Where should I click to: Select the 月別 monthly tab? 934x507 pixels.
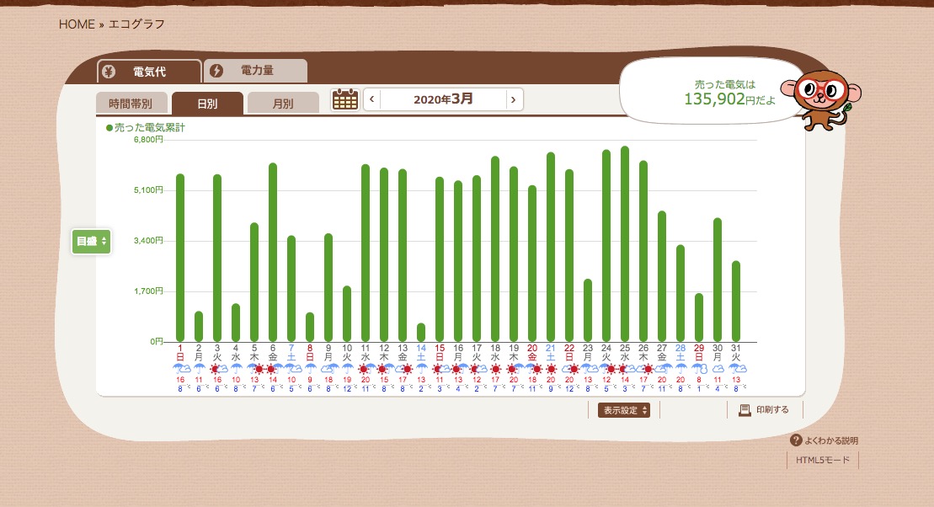click(283, 104)
